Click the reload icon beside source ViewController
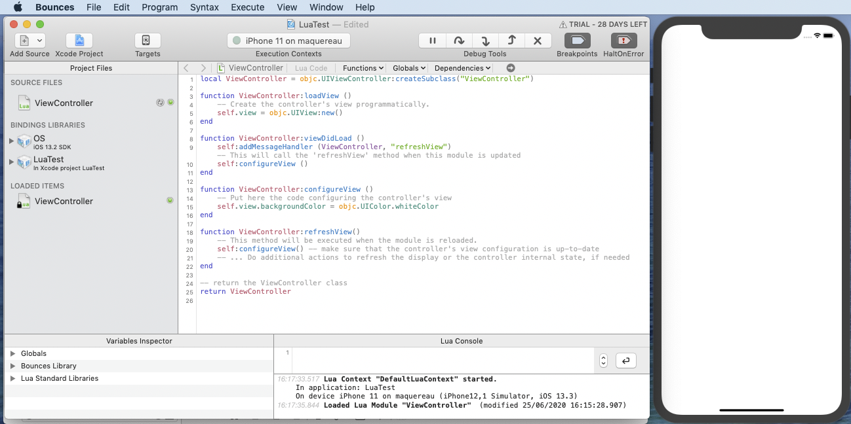 pyautogui.click(x=160, y=103)
